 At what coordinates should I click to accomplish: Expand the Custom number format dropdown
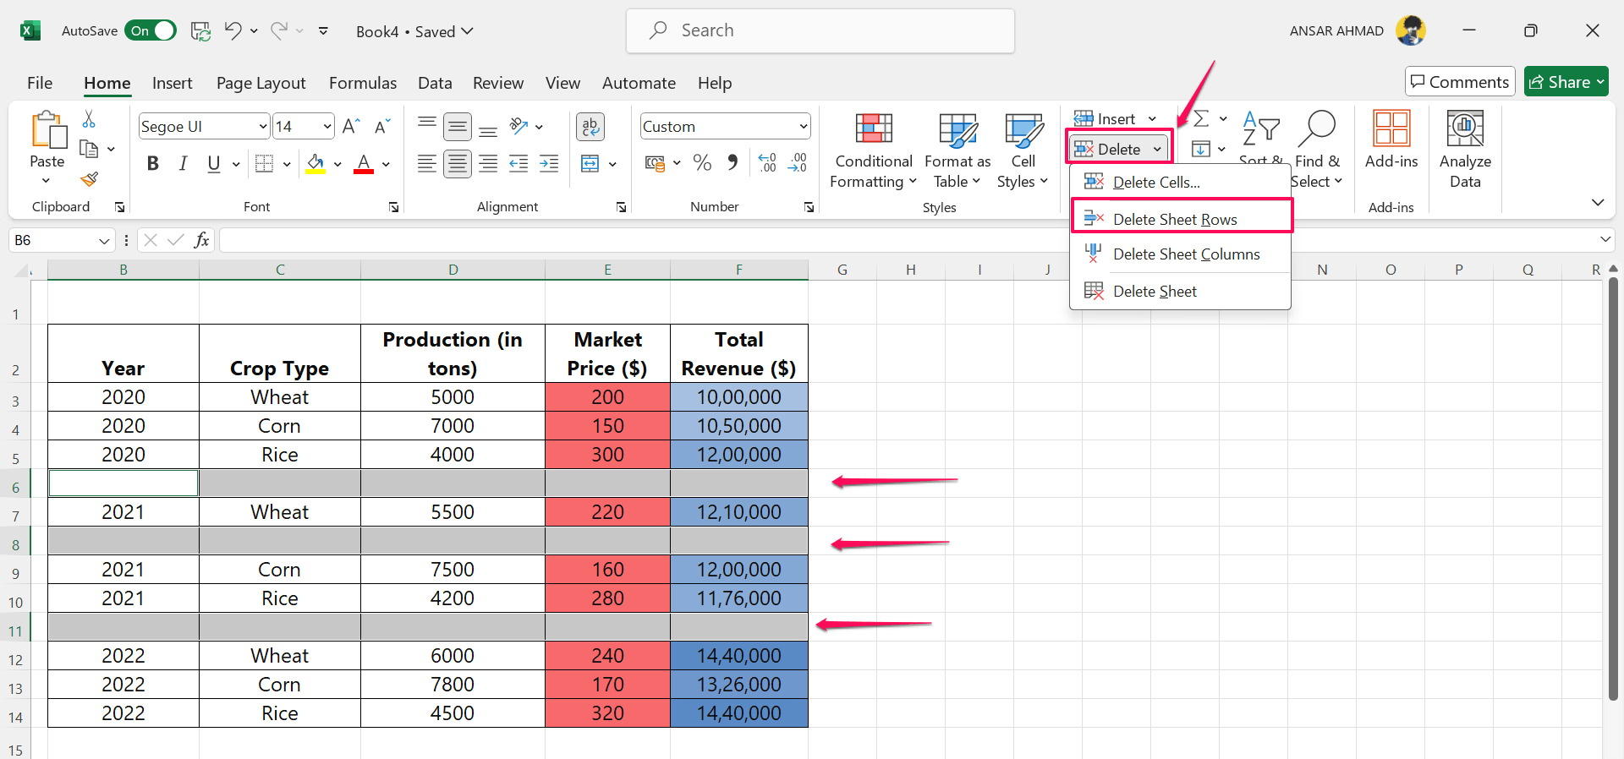pos(803,127)
